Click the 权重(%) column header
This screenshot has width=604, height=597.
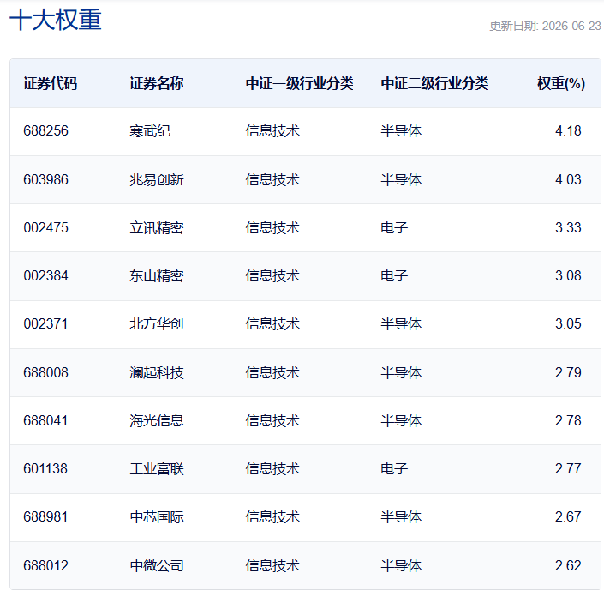(561, 83)
